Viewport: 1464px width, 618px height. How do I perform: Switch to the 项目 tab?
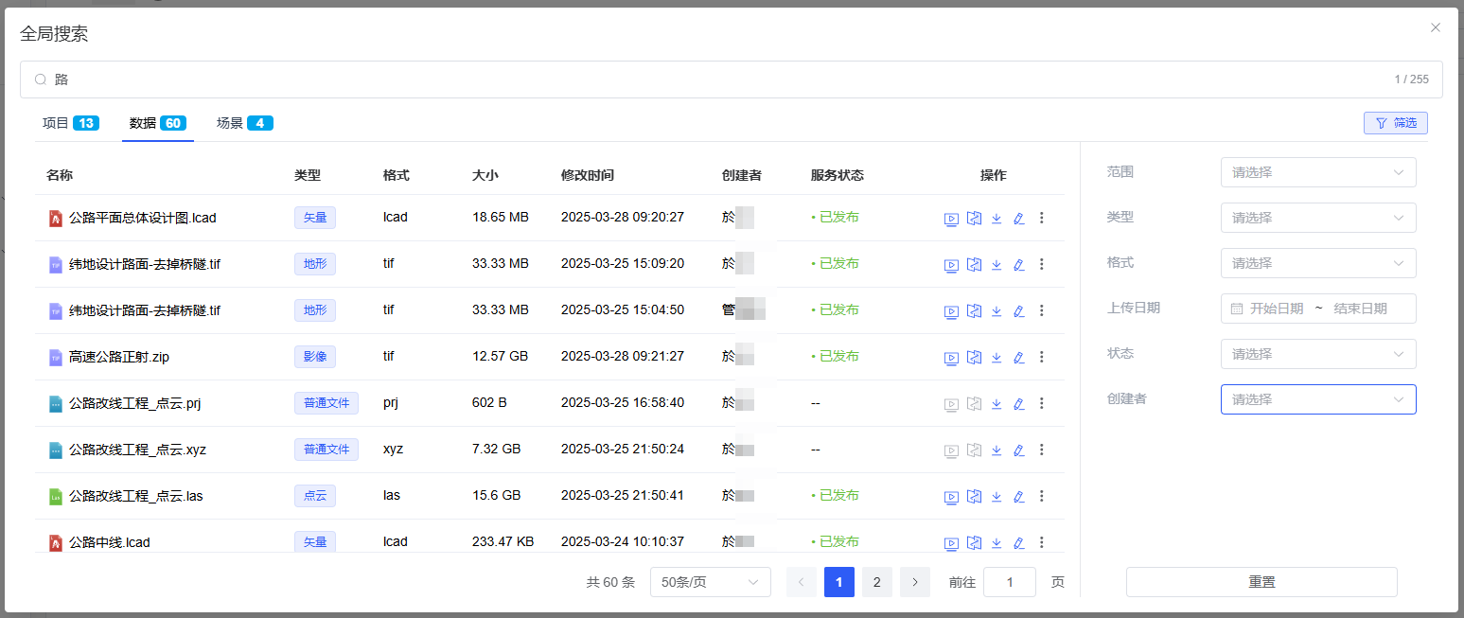(70, 123)
